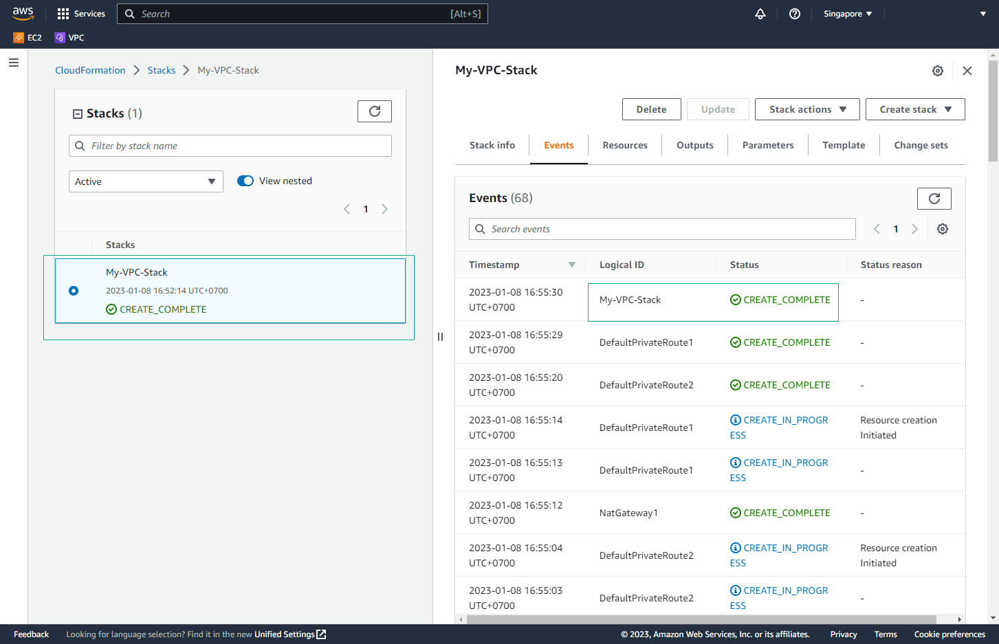The width and height of the screenshot is (999, 644).
Task: Click the Status column header
Action: (745, 265)
